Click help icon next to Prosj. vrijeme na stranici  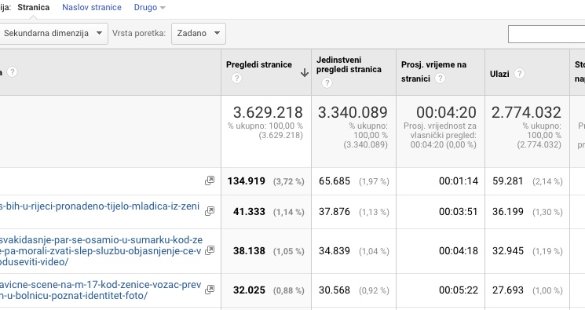(441, 78)
